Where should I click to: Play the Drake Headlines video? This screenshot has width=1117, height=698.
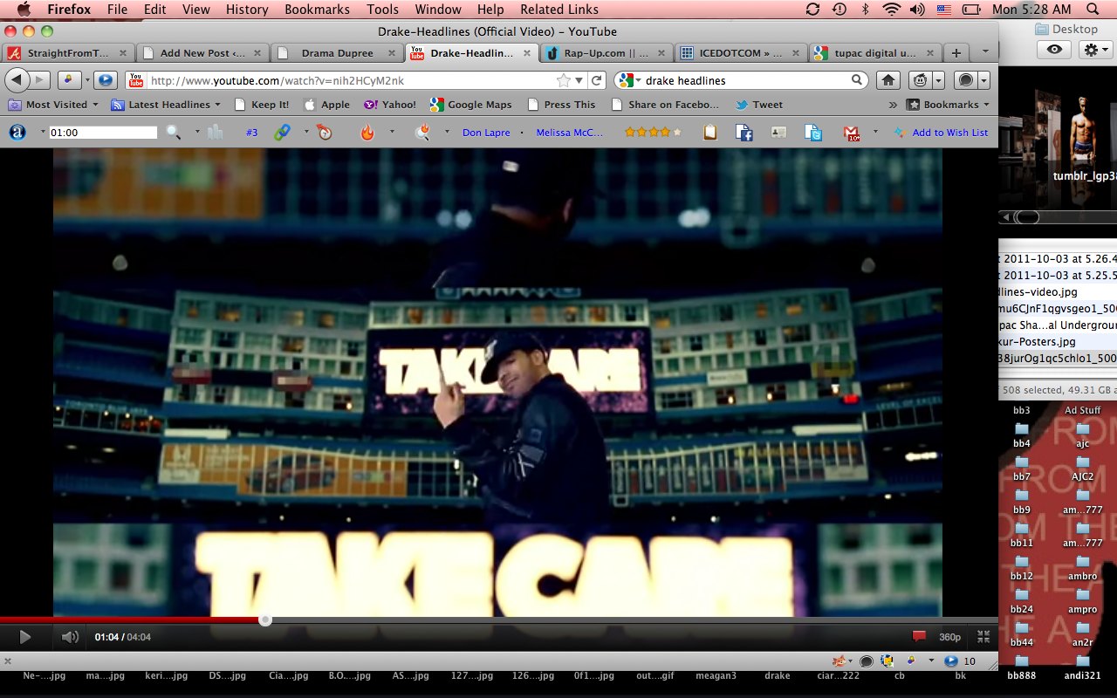click(24, 637)
